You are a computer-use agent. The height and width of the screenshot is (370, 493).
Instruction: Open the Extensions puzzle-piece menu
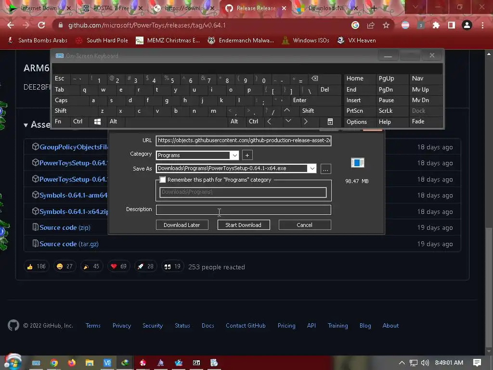pyautogui.click(x=436, y=25)
